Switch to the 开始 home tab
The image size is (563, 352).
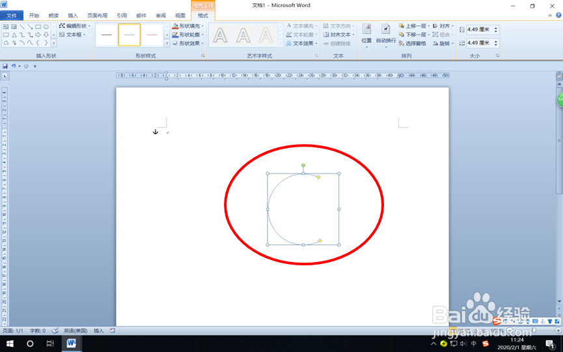click(x=34, y=16)
